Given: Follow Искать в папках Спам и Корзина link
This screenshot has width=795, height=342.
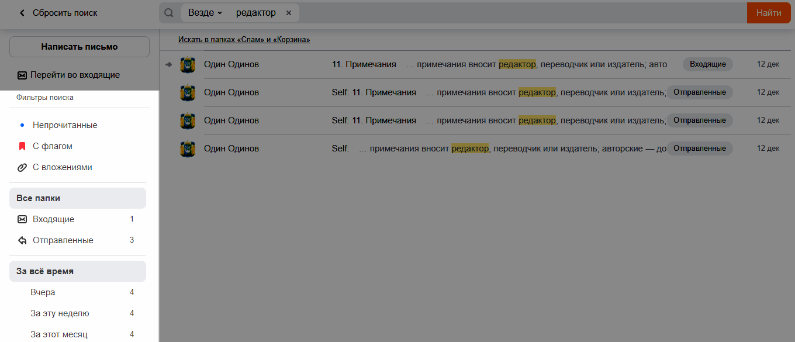Looking at the screenshot, I should (244, 40).
